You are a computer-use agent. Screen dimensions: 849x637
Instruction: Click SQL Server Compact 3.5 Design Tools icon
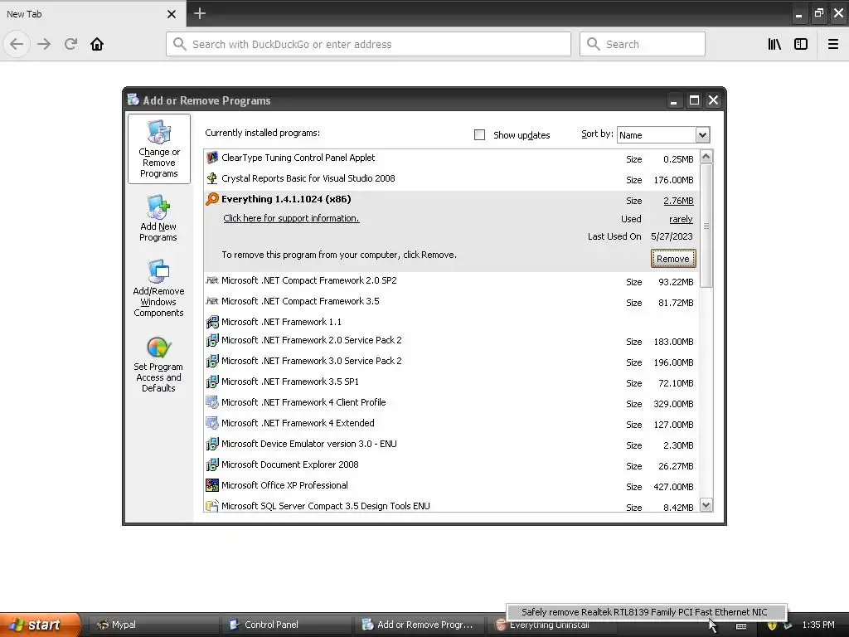211,506
